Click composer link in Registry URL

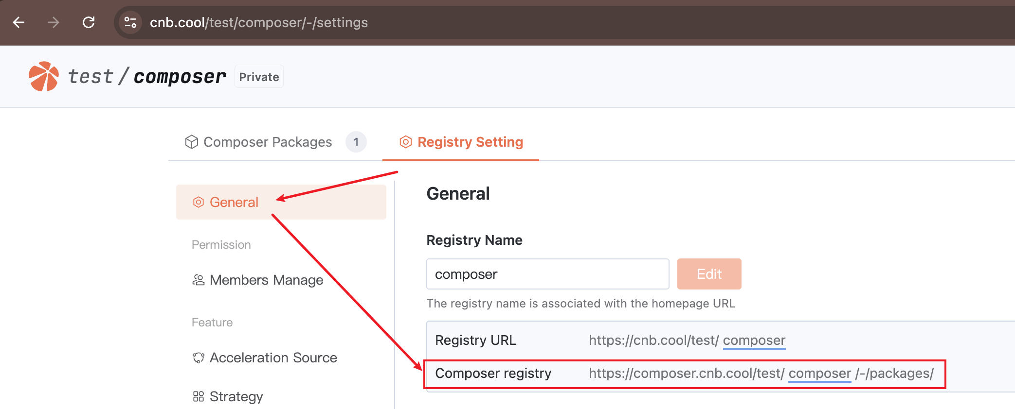[754, 340]
